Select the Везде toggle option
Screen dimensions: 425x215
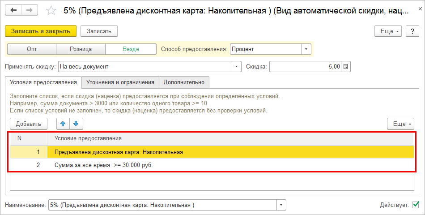[x=131, y=49]
